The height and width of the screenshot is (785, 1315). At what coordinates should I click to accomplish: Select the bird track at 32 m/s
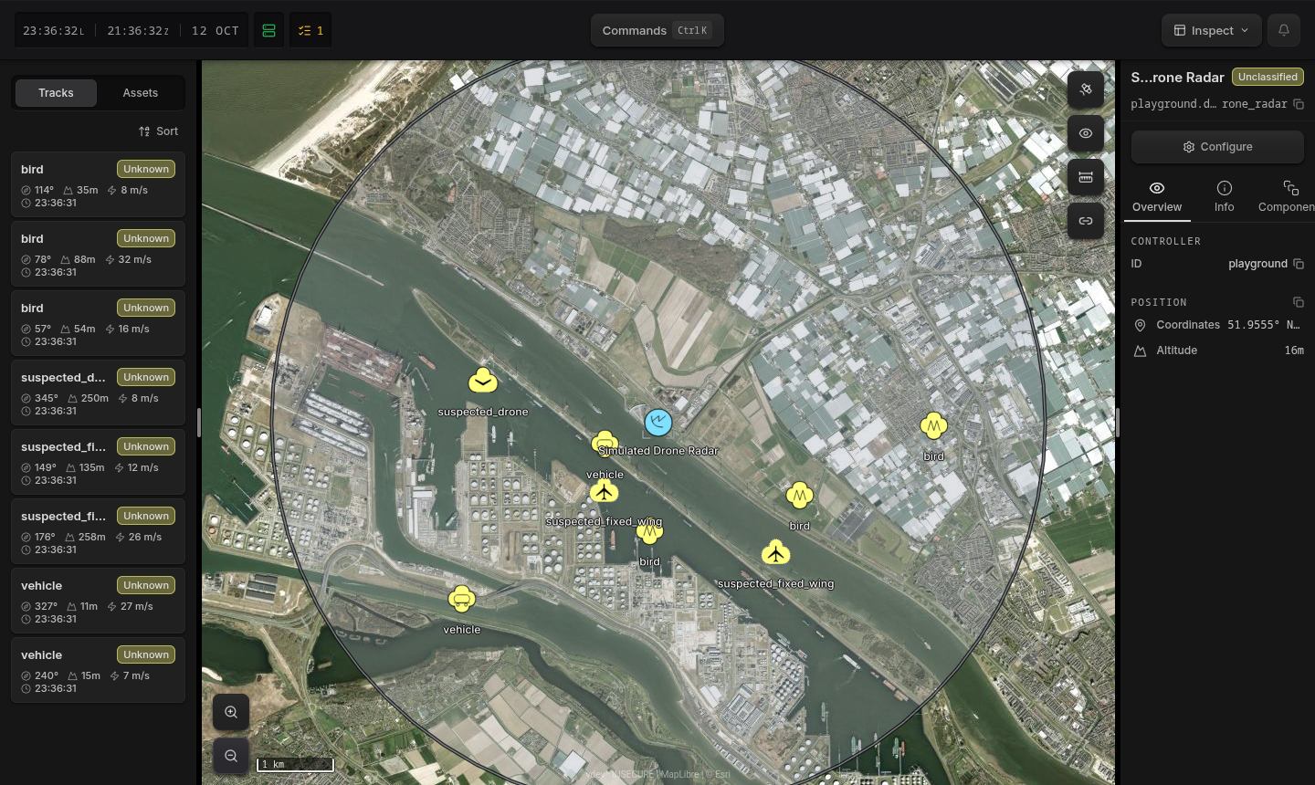point(98,254)
